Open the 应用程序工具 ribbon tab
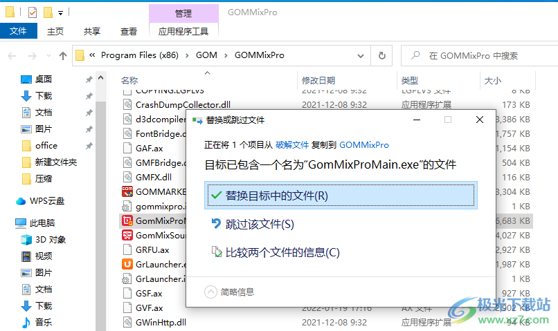The width and height of the screenshot is (558, 331). (x=183, y=32)
